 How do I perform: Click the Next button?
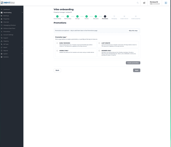[x=137, y=70]
